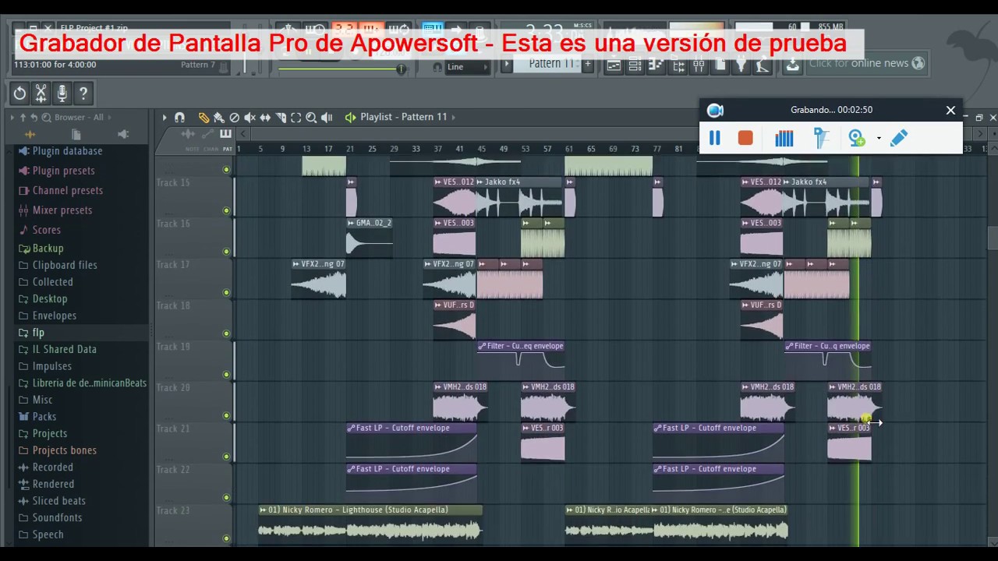This screenshot has width=998, height=561.
Task: Open playlist options menu arrow
Action: pos(165,118)
